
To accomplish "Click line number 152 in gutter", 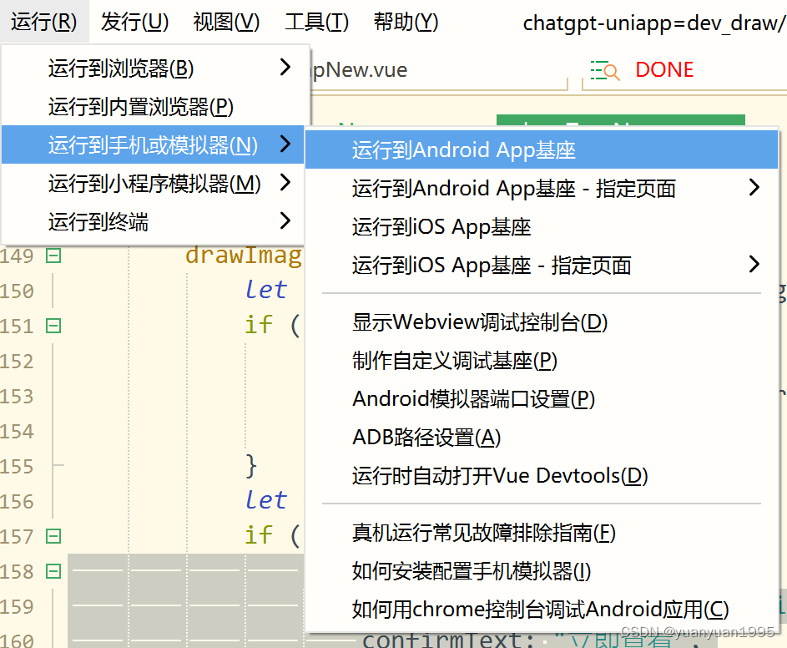I will coord(17,362).
